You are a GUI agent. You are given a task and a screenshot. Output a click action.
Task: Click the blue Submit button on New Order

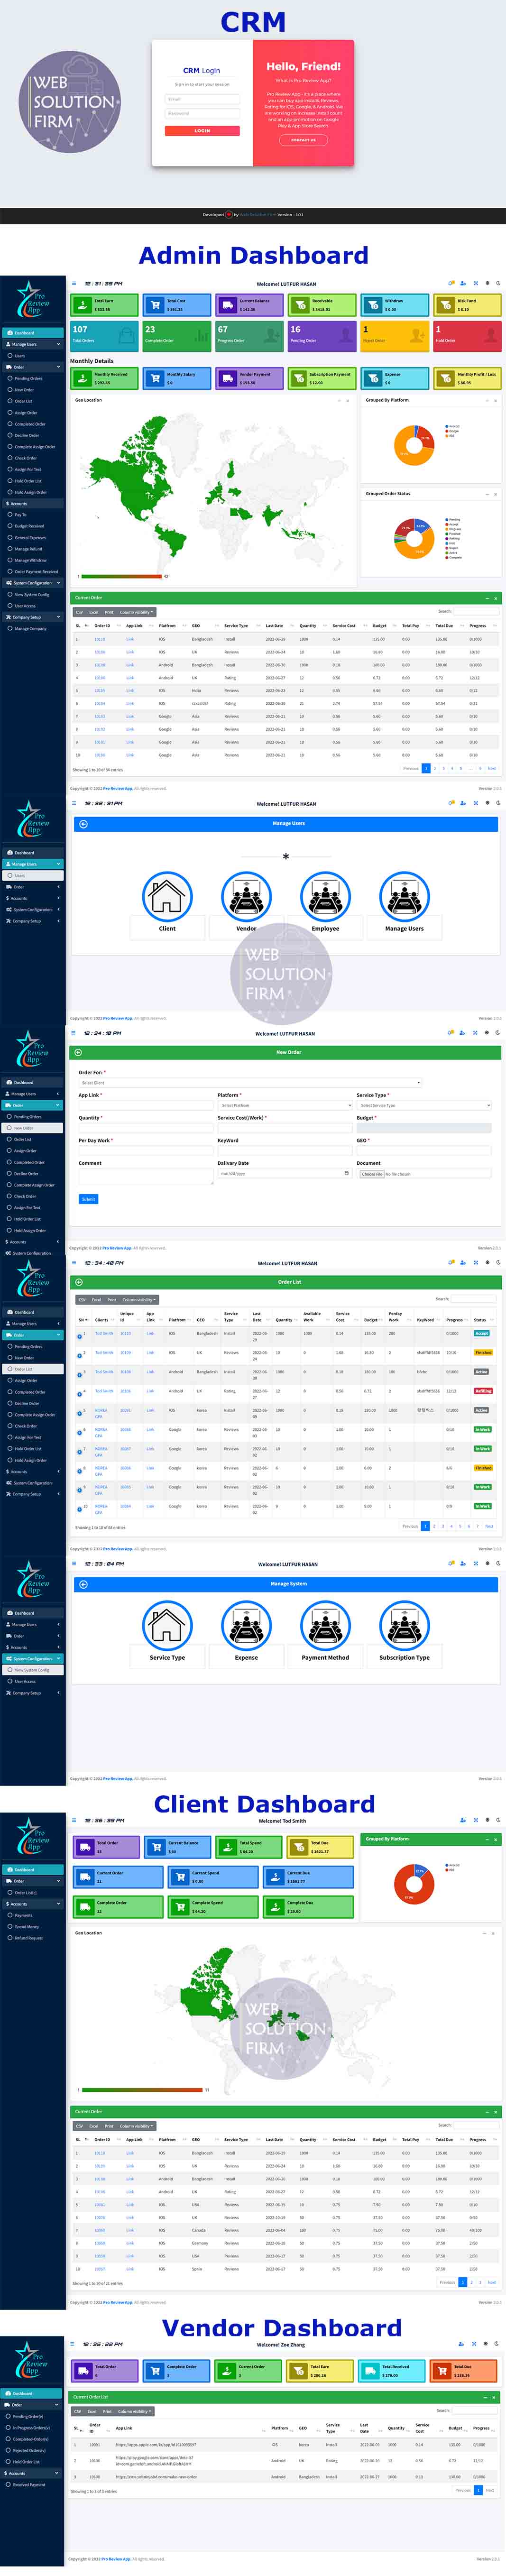coord(88,1199)
